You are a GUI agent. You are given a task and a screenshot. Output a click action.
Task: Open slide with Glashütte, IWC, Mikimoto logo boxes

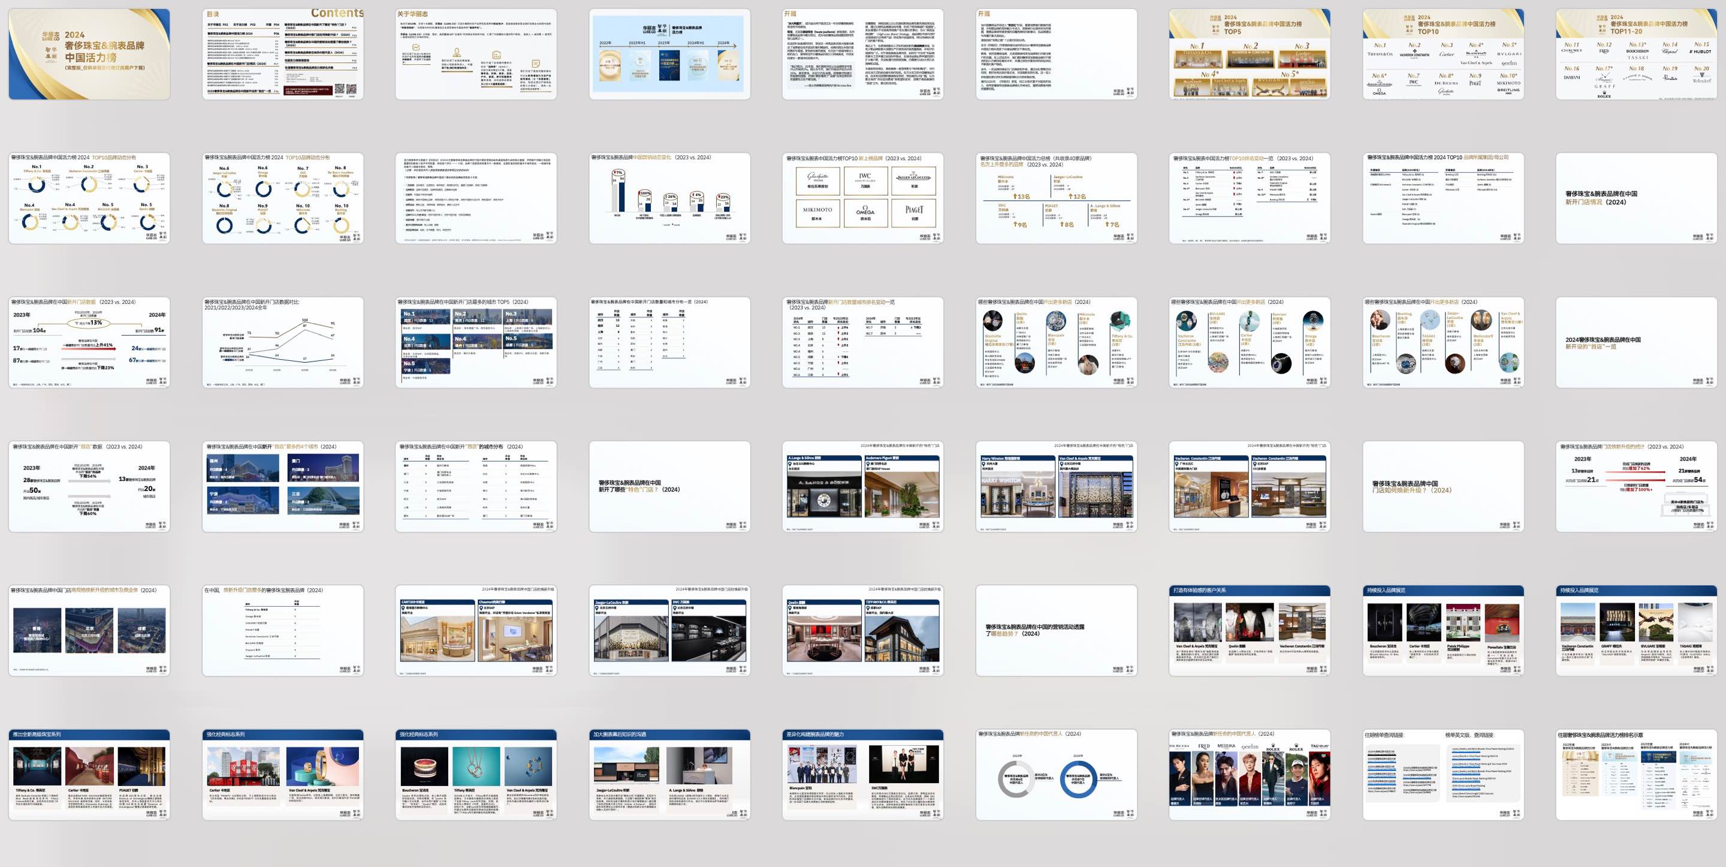(863, 198)
